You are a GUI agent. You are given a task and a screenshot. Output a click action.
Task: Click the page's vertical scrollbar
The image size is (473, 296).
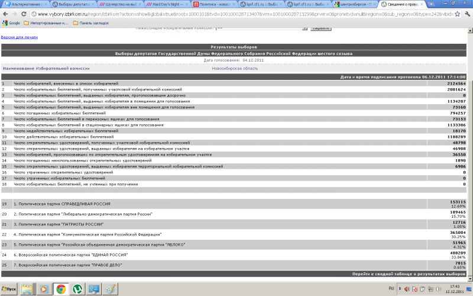click(x=469, y=148)
